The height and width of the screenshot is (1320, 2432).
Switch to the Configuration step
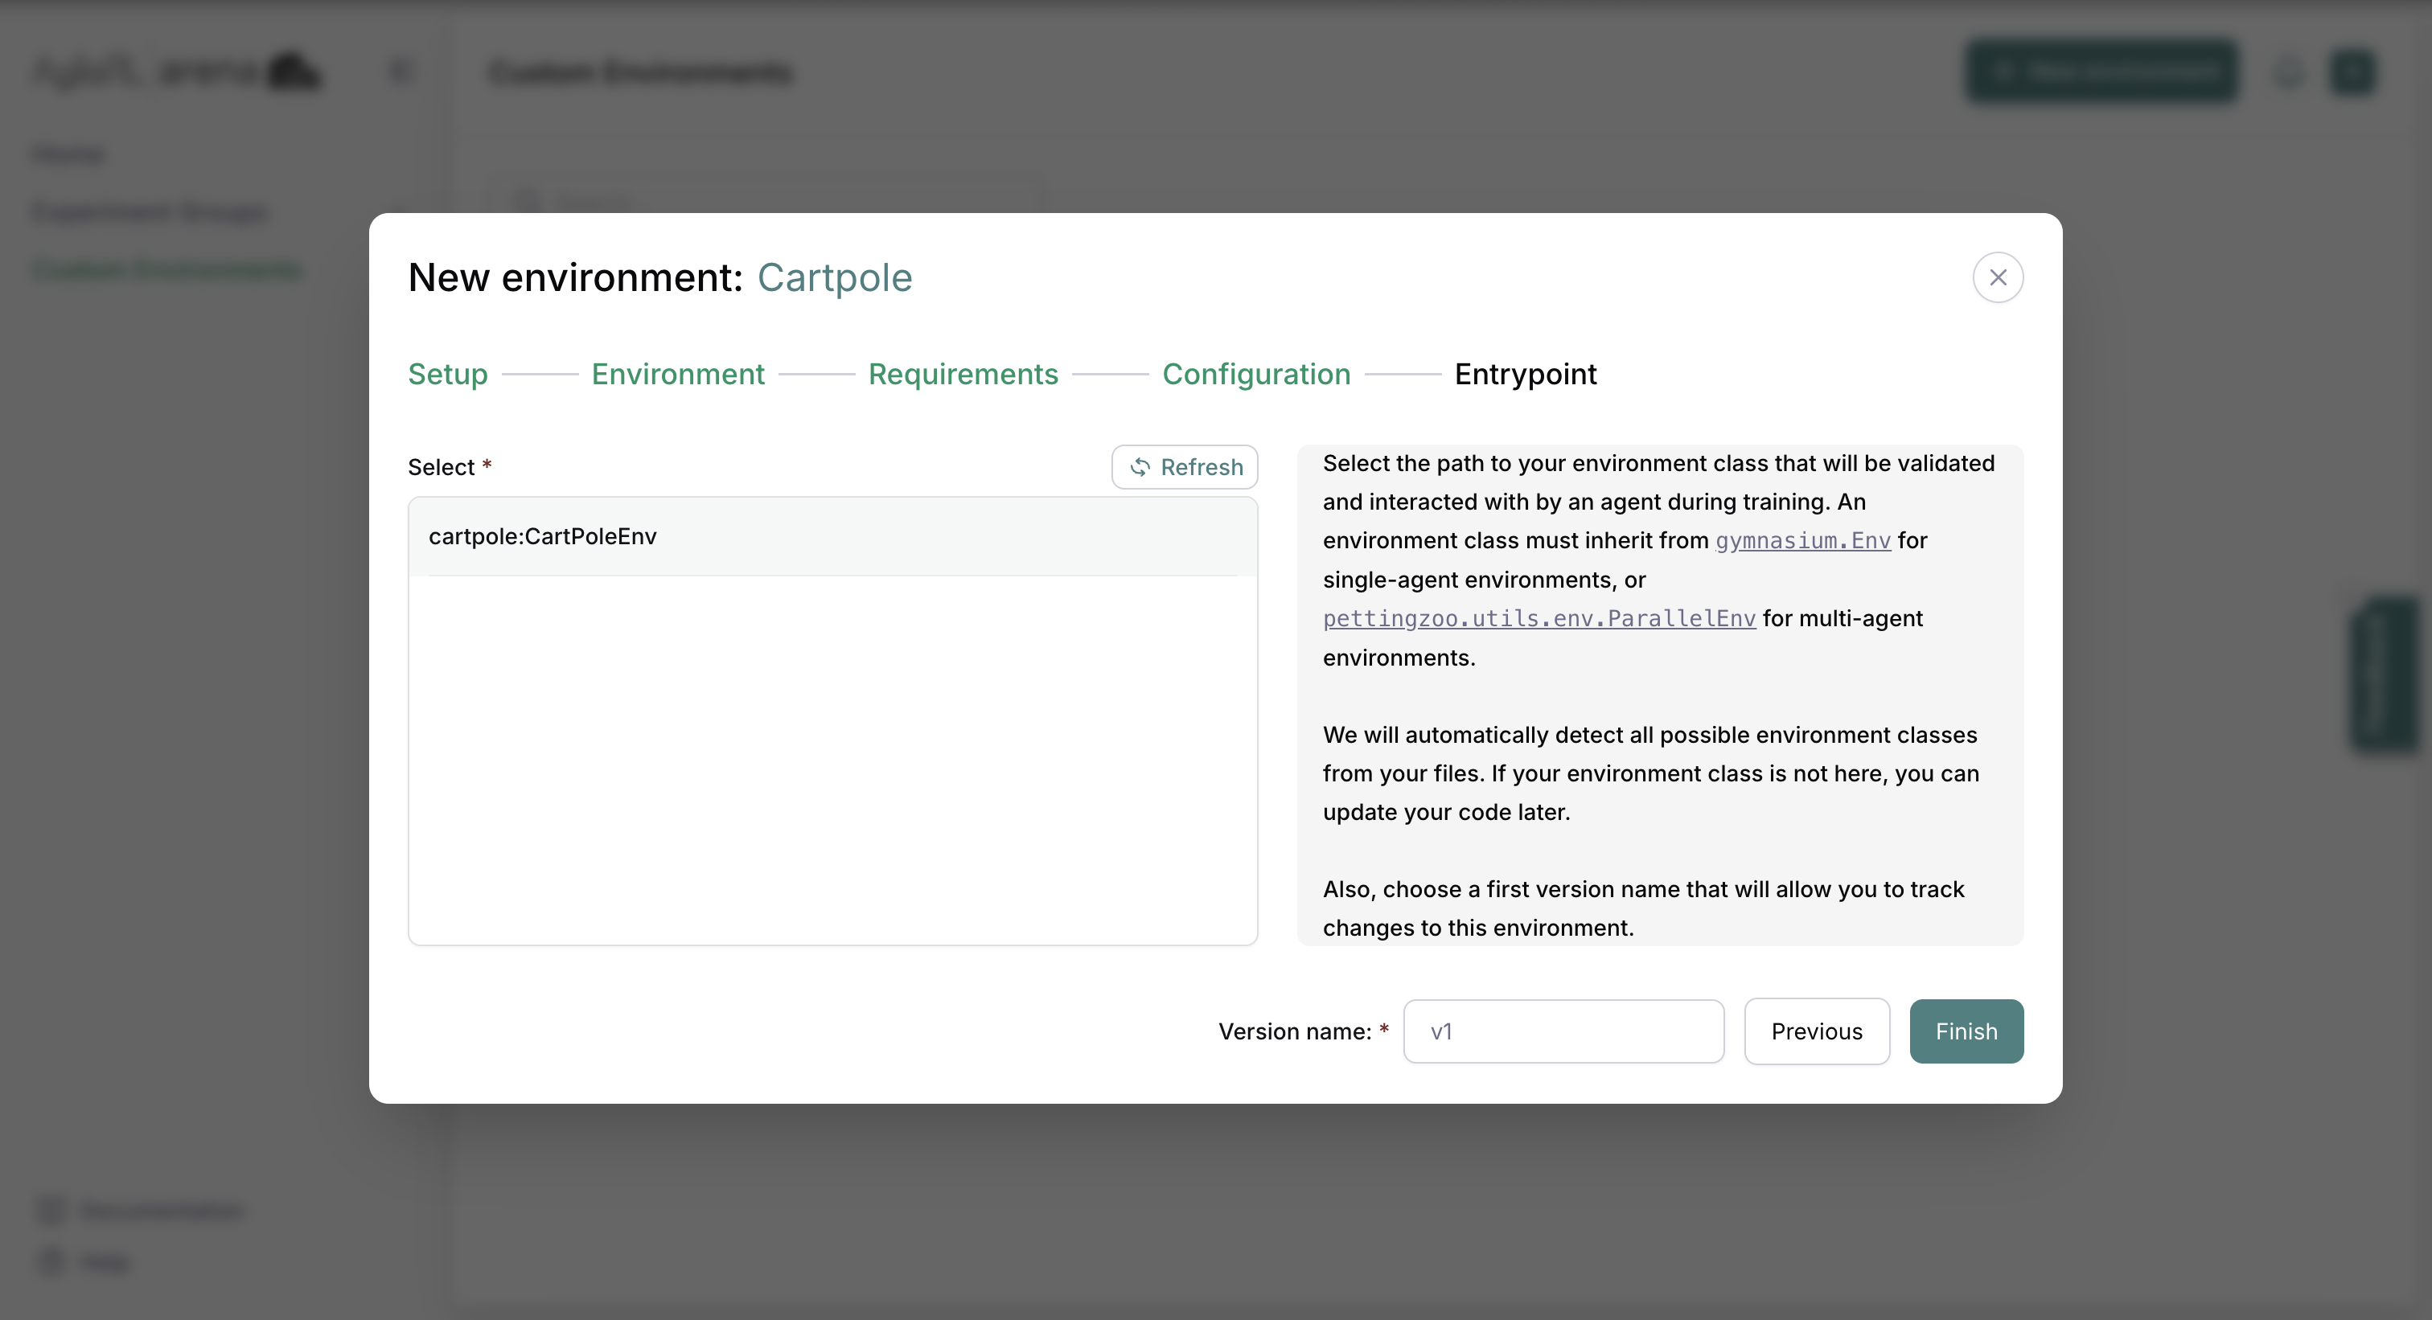click(x=1256, y=374)
